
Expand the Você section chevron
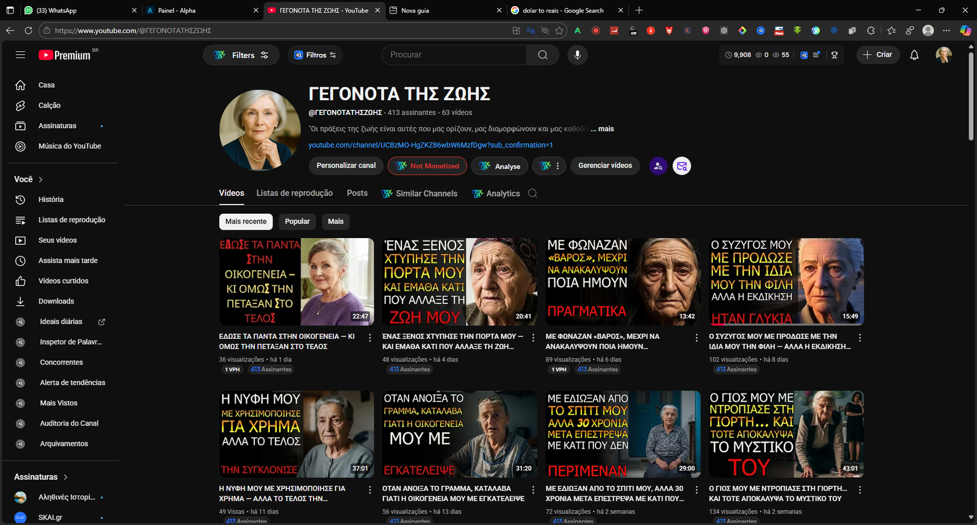click(x=41, y=179)
